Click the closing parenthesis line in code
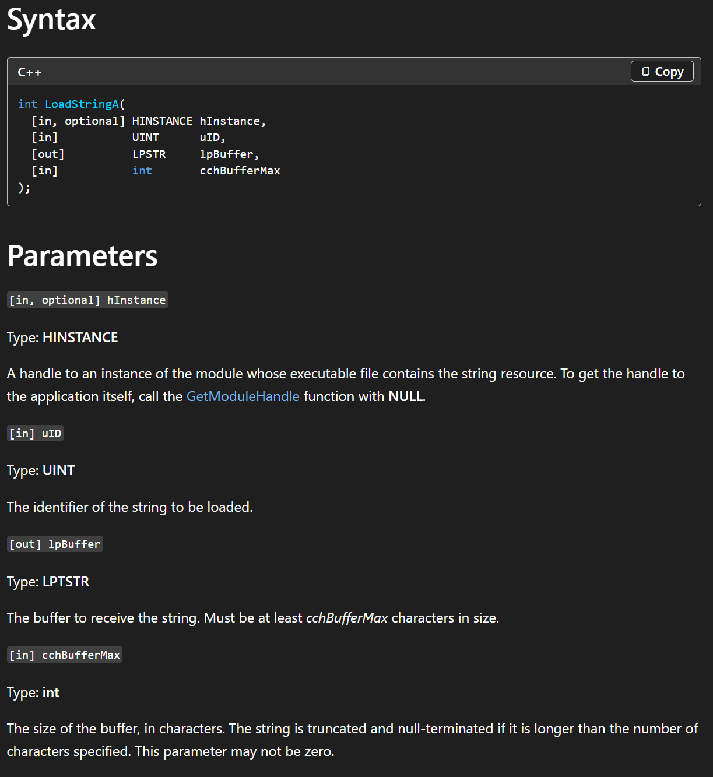The height and width of the screenshot is (777, 713). click(24, 188)
